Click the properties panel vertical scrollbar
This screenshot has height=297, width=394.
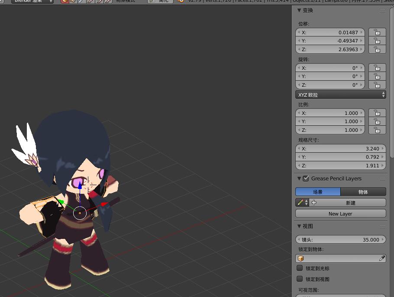point(392,83)
